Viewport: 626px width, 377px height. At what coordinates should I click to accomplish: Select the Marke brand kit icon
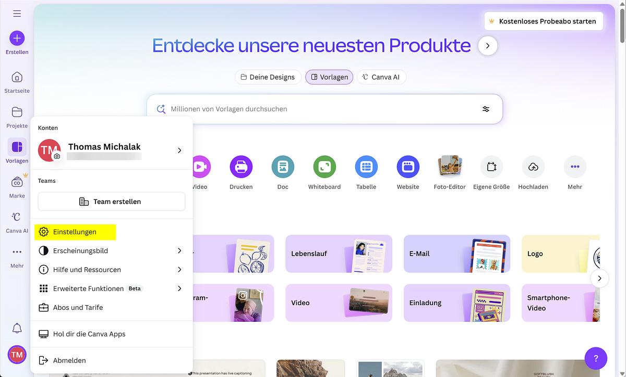click(x=17, y=183)
